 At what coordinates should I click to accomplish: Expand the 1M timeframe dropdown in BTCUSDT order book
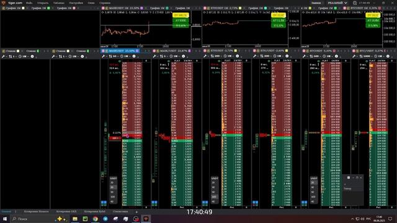pyautogui.click(x=328, y=56)
